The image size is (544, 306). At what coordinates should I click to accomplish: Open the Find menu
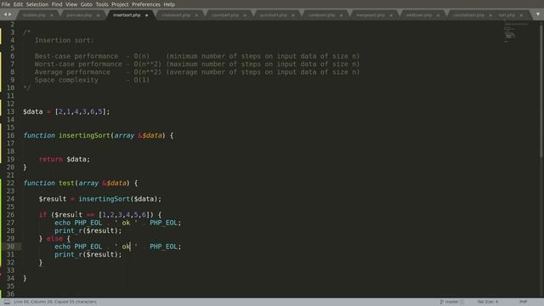tap(57, 4)
